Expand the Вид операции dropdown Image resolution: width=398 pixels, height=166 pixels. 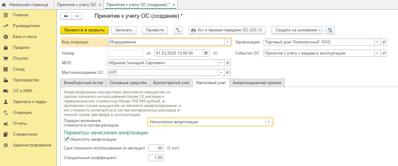(227, 42)
